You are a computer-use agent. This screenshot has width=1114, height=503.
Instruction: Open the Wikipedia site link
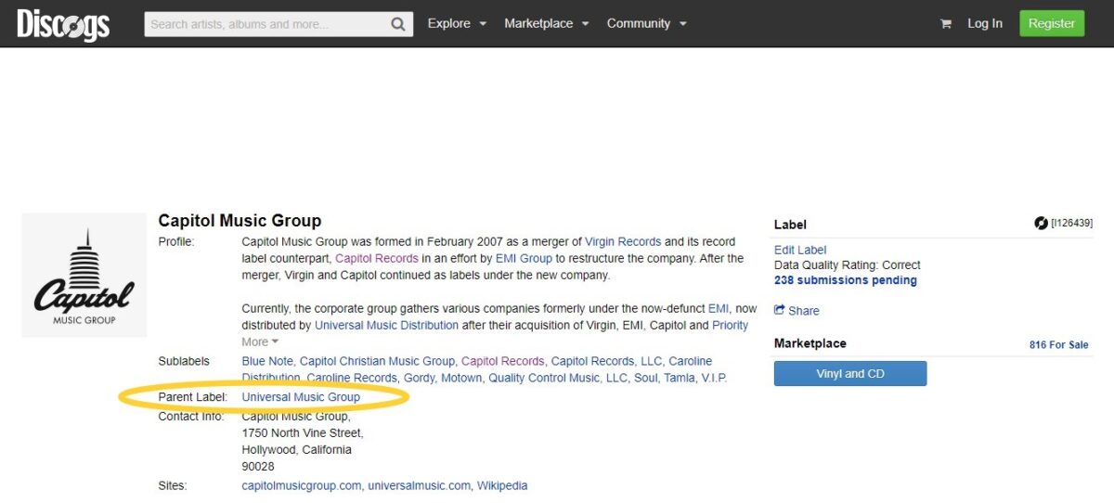tap(502, 485)
